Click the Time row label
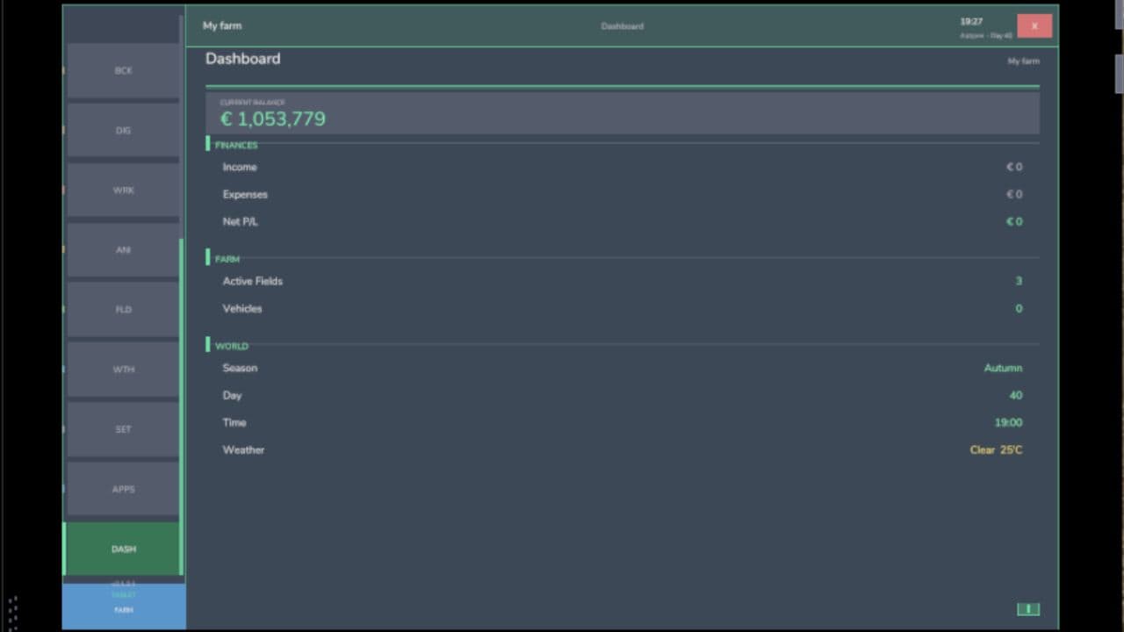1124x632 pixels. 234,422
